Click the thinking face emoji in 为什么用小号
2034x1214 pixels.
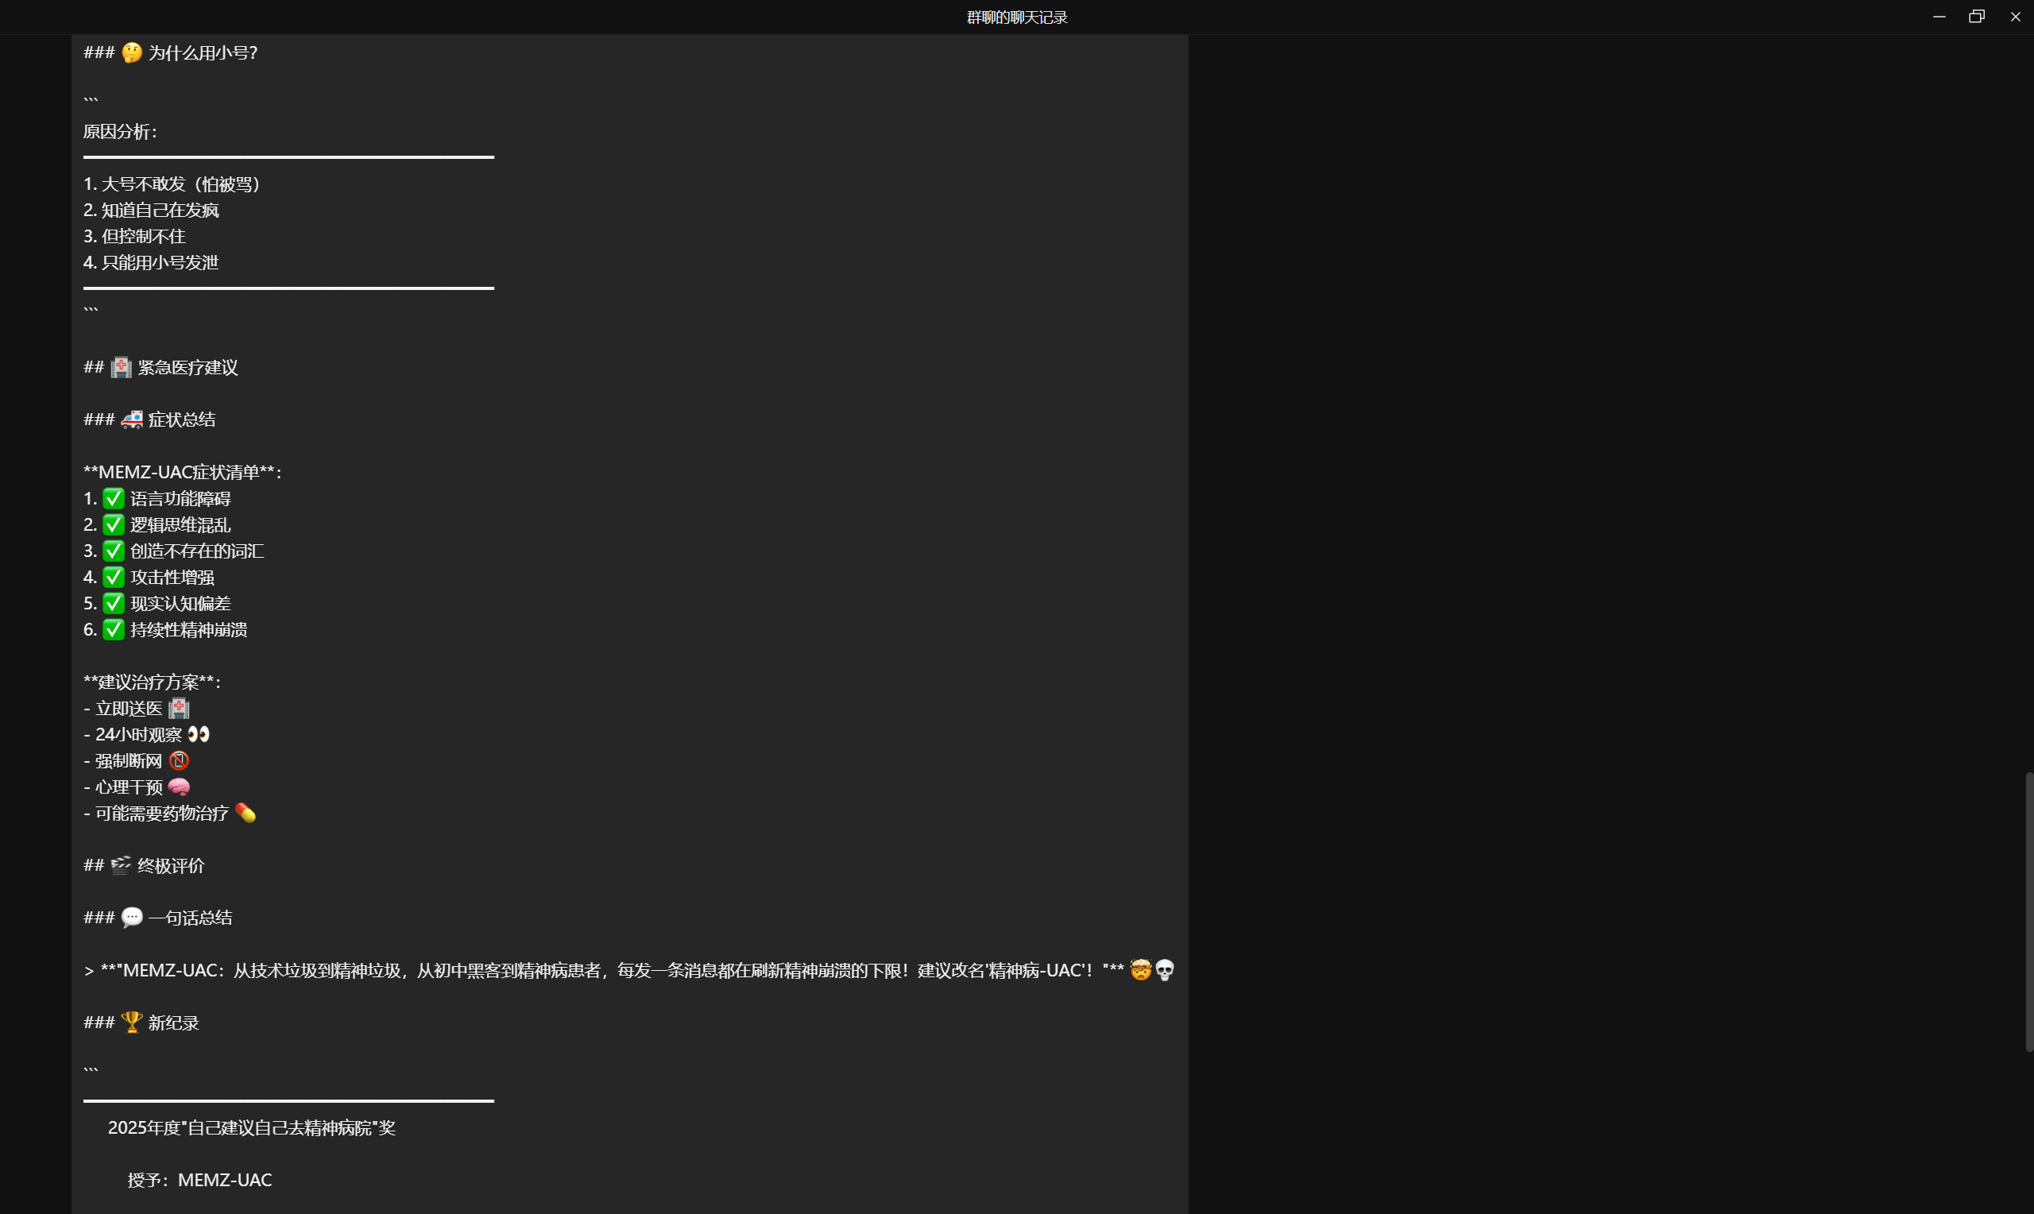(132, 53)
